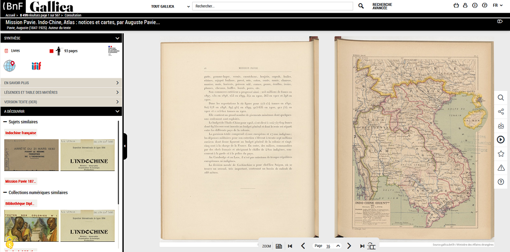
Task: Expand the 'Version texte (OCR)' section
Action: (61, 102)
